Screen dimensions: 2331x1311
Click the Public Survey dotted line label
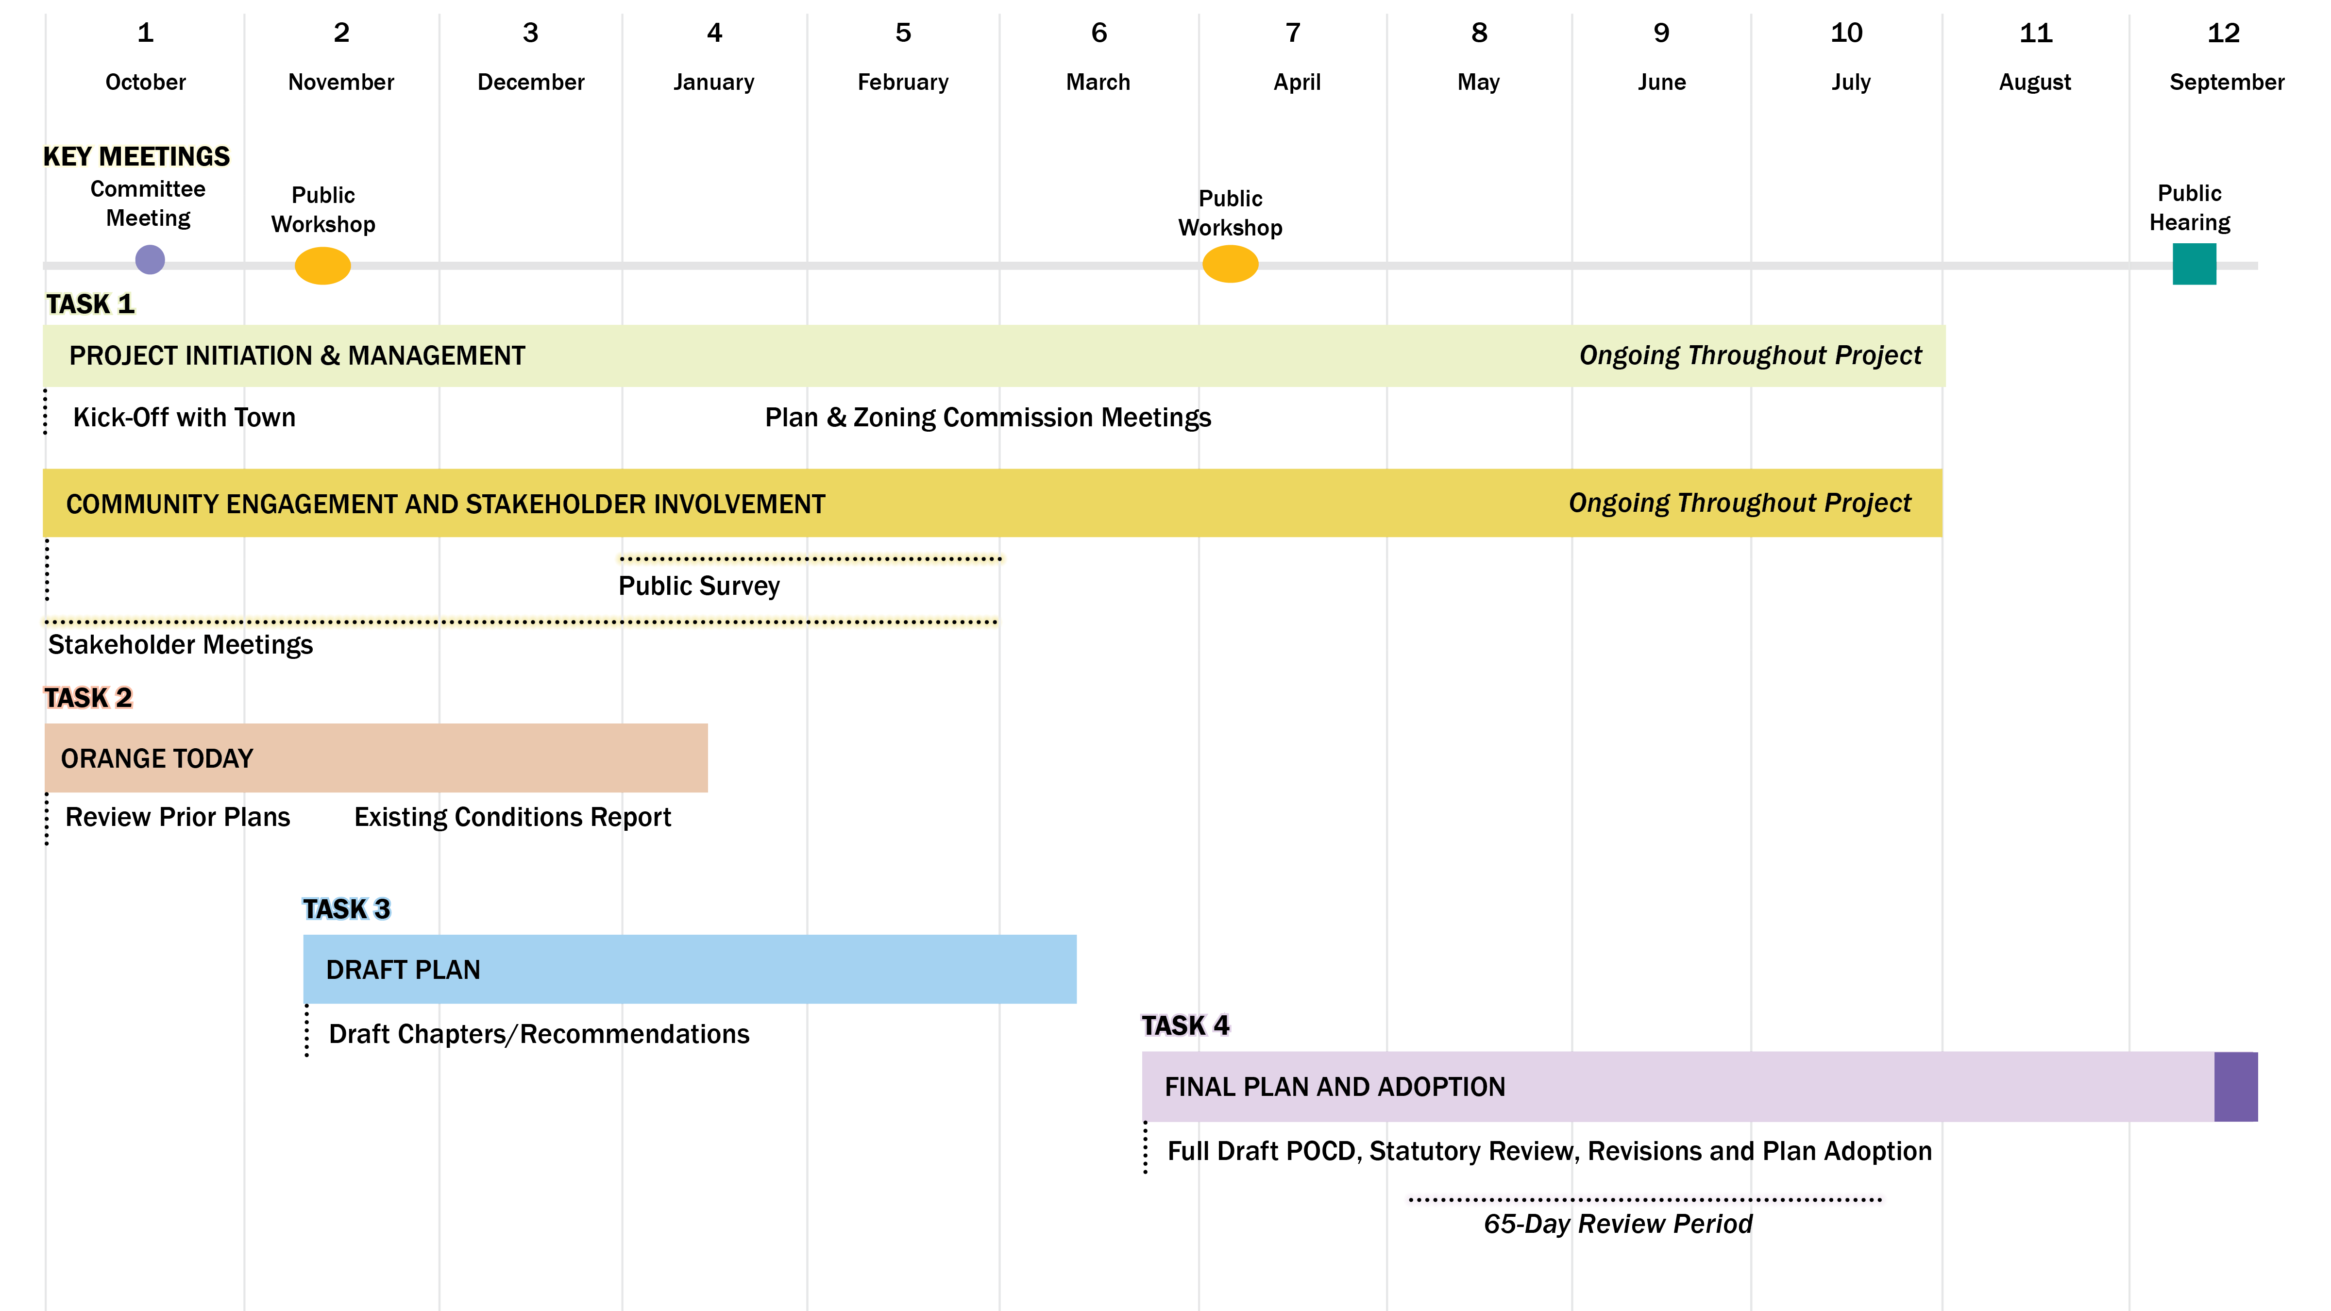tap(699, 586)
